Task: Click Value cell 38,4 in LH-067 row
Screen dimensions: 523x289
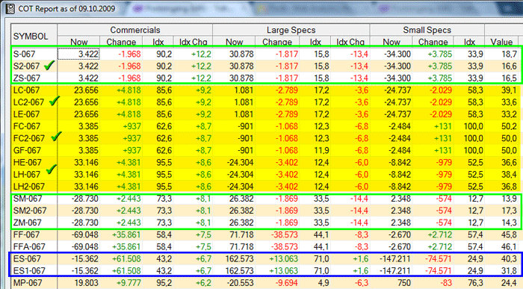Action: 501,174
